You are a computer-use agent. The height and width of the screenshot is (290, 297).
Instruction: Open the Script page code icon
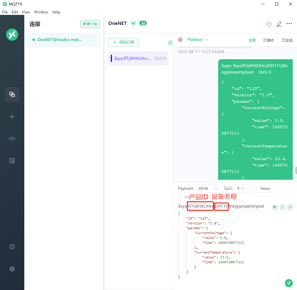point(12,138)
